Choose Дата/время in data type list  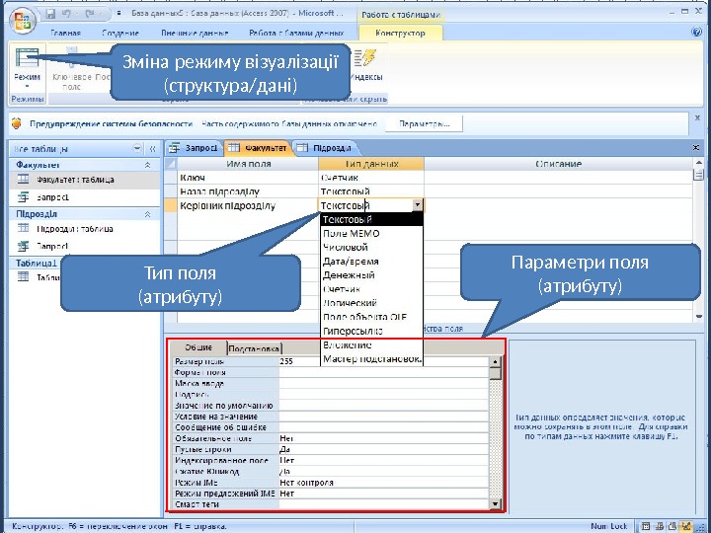372,262
